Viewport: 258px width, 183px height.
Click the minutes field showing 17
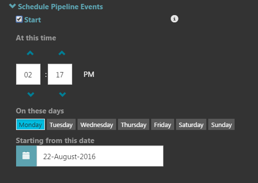point(60,74)
